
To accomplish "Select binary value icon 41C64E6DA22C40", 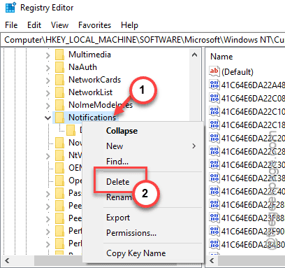I will (214, 191).
